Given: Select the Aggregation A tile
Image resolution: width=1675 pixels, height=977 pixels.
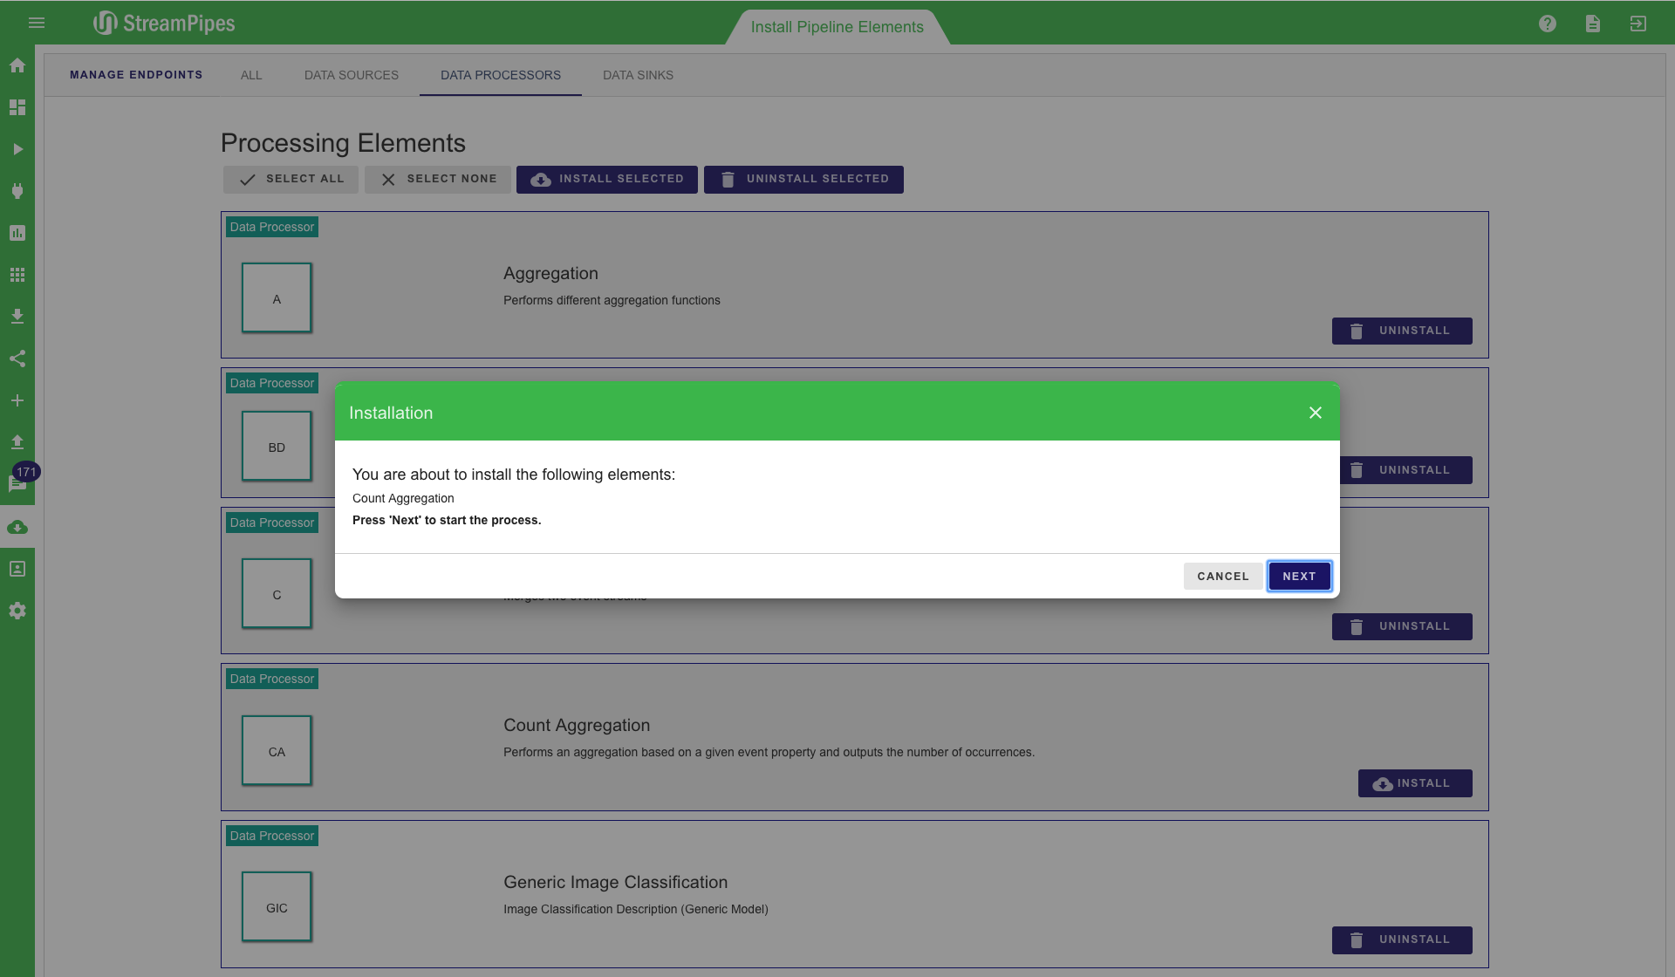Looking at the screenshot, I should pyautogui.click(x=277, y=298).
